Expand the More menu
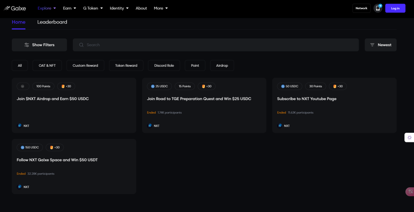This screenshot has height=212, width=414. tap(161, 8)
